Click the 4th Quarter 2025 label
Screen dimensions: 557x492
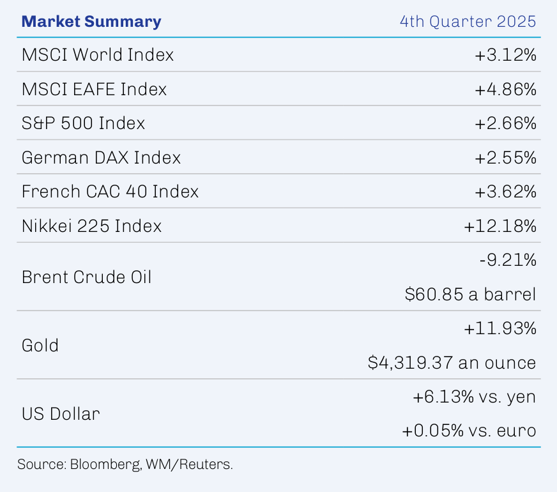[x=468, y=21]
